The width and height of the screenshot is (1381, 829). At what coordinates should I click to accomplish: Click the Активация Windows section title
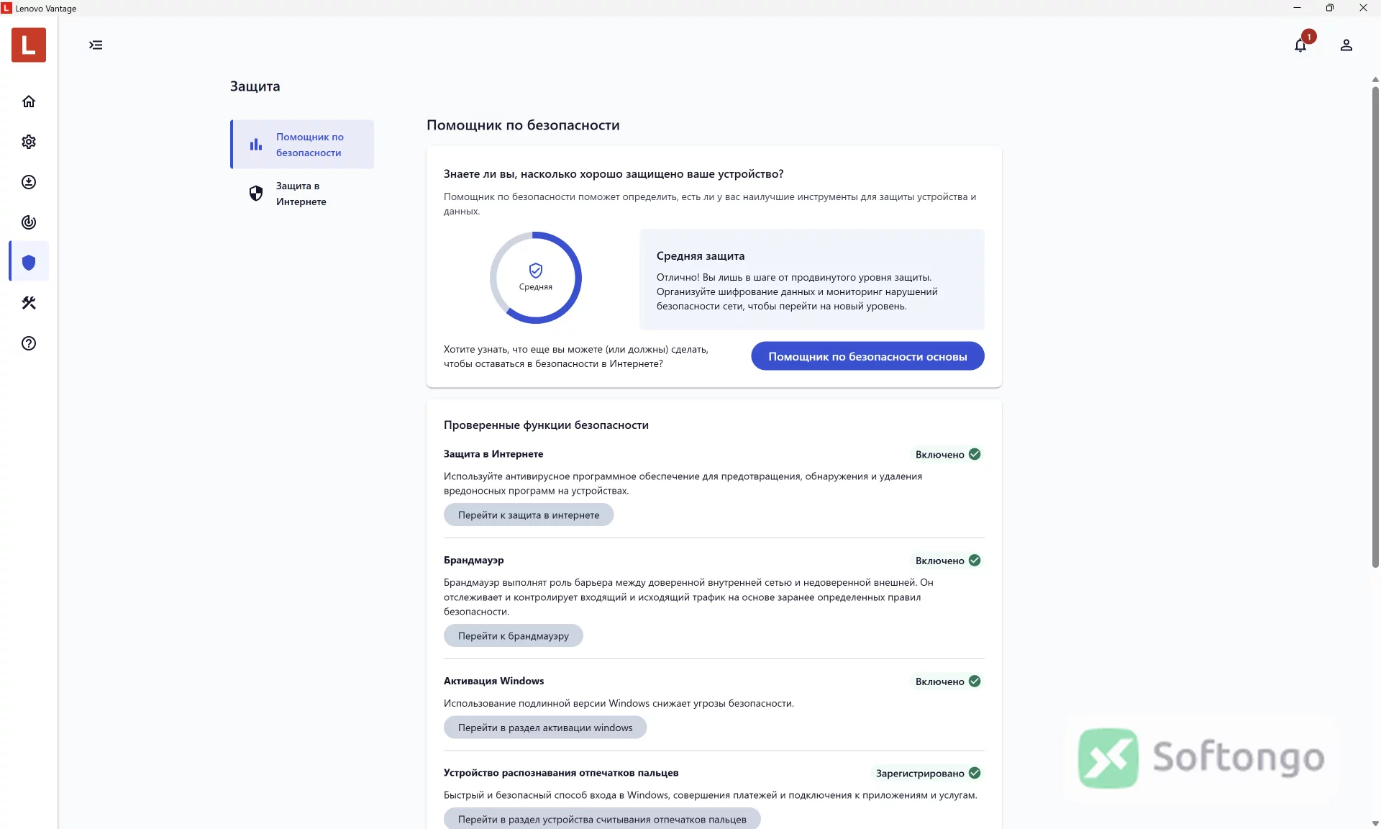pos(493,681)
